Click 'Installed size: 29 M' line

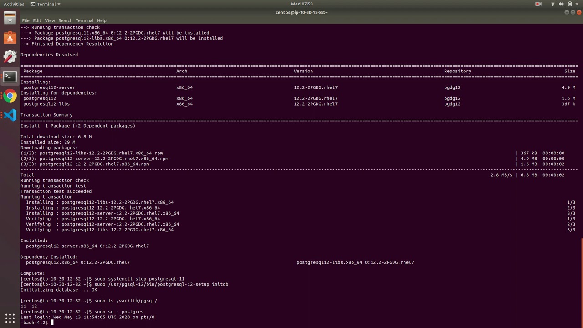tap(48, 142)
